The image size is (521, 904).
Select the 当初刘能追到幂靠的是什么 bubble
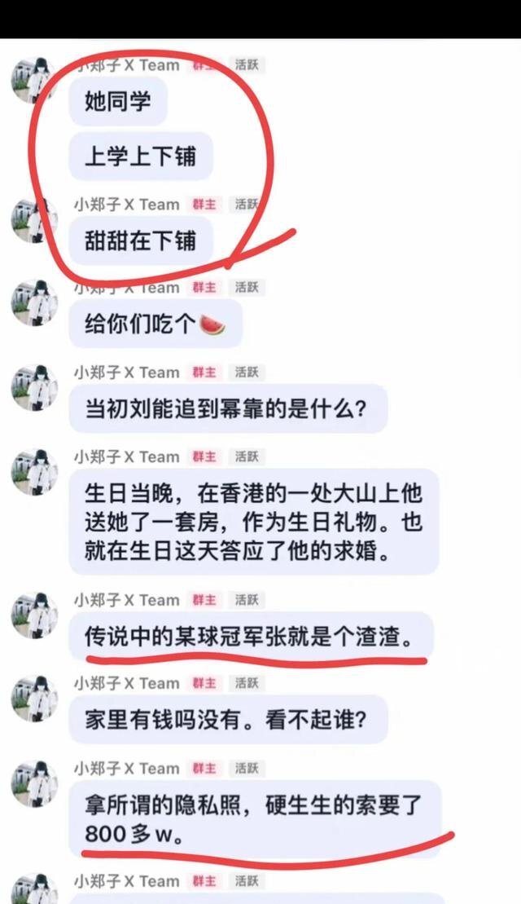[x=228, y=408]
